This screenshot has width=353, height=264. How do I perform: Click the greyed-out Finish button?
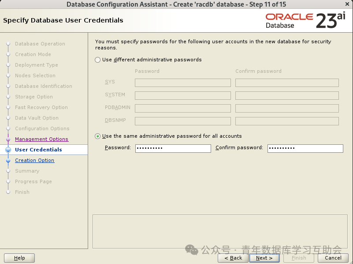(299, 258)
